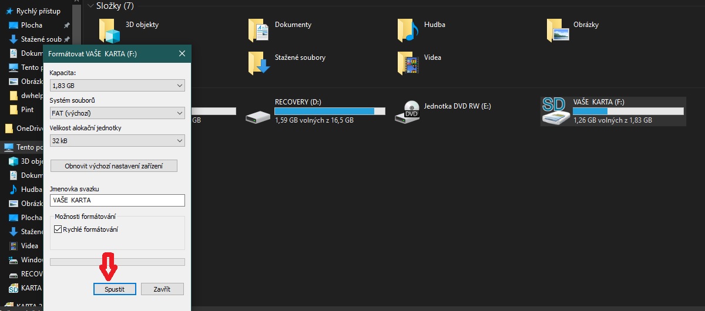Open the 3D objekty folder in Složky

[x=129, y=29]
